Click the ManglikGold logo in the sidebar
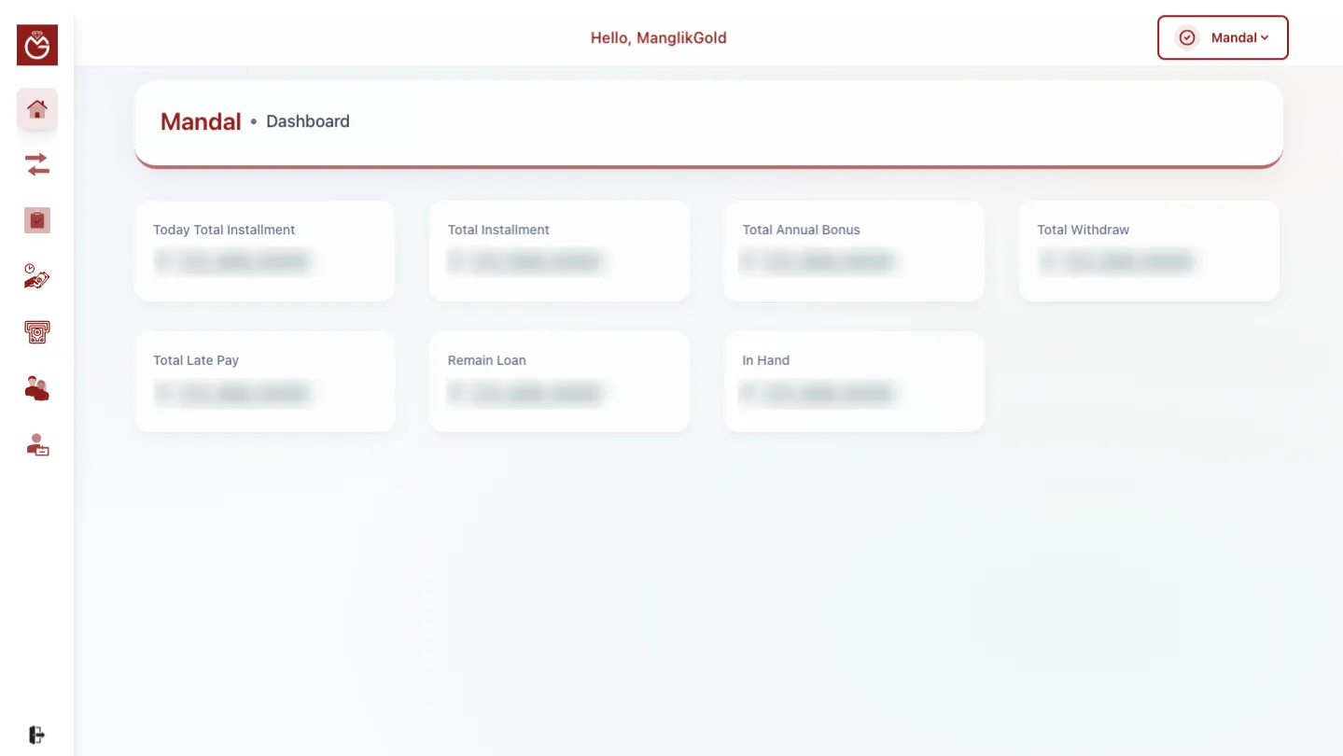 point(37,45)
